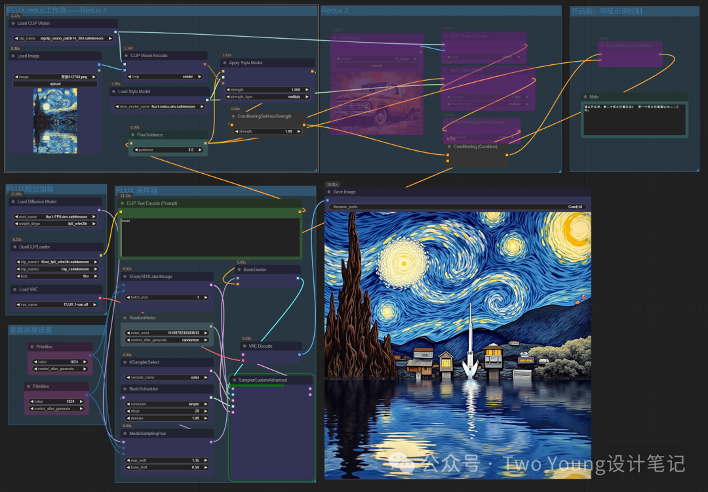Collapse the Load Image node using its title dot

[x=13, y=56]
